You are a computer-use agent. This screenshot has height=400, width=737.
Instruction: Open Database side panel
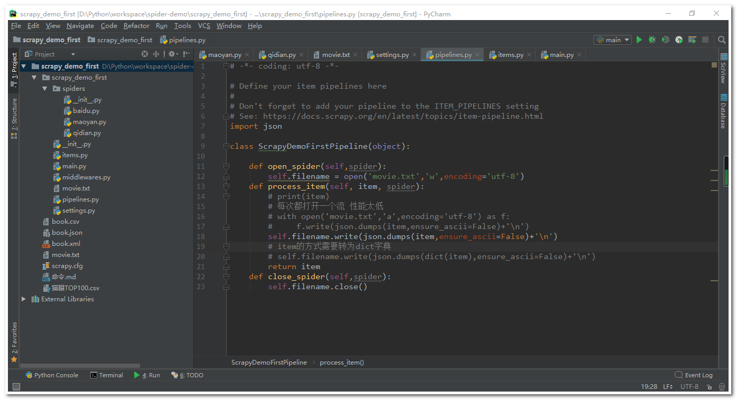[x=723, y=111]
